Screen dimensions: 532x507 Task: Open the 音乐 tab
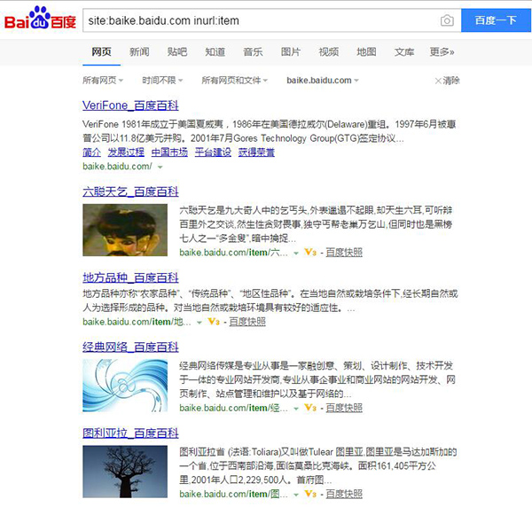click(253, 52)
